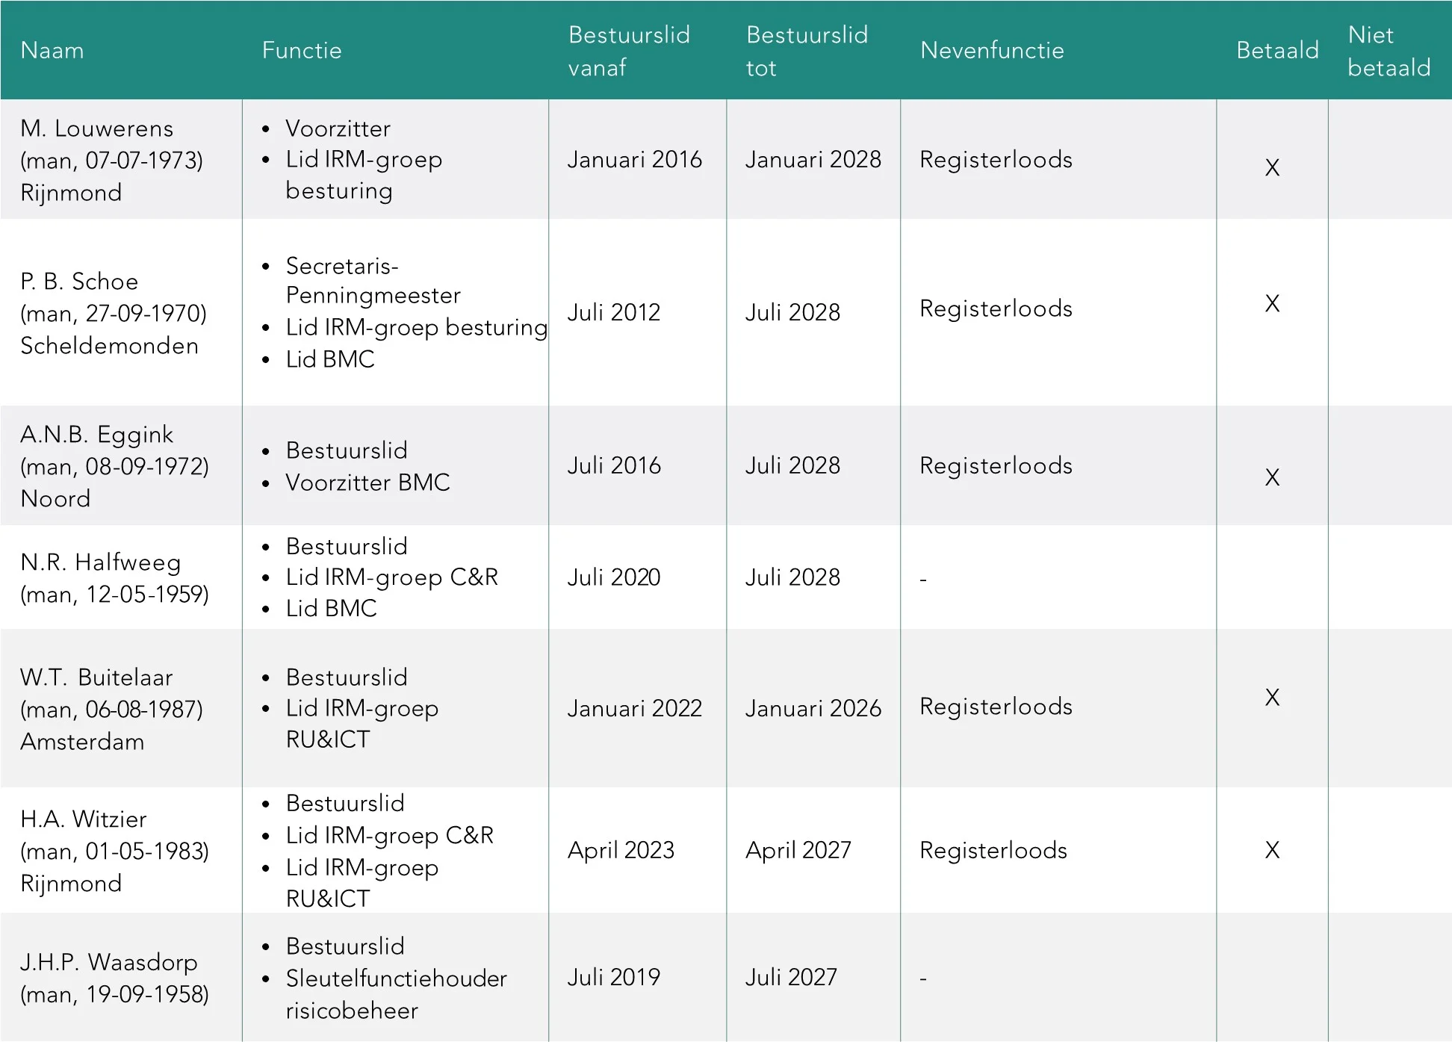Click the Betaald column header

pos(1277,50)
